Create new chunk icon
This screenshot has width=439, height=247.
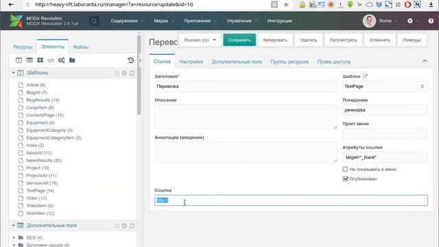[x=40, y=60]
